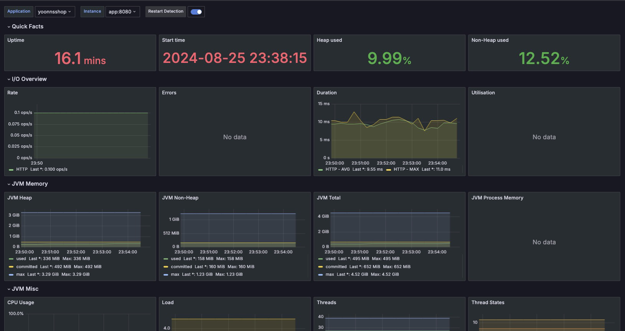Viewport: 625px width, 331px height.
Task: Open the JVM Heap panel title menu
Action: click(x=20, y=198)
